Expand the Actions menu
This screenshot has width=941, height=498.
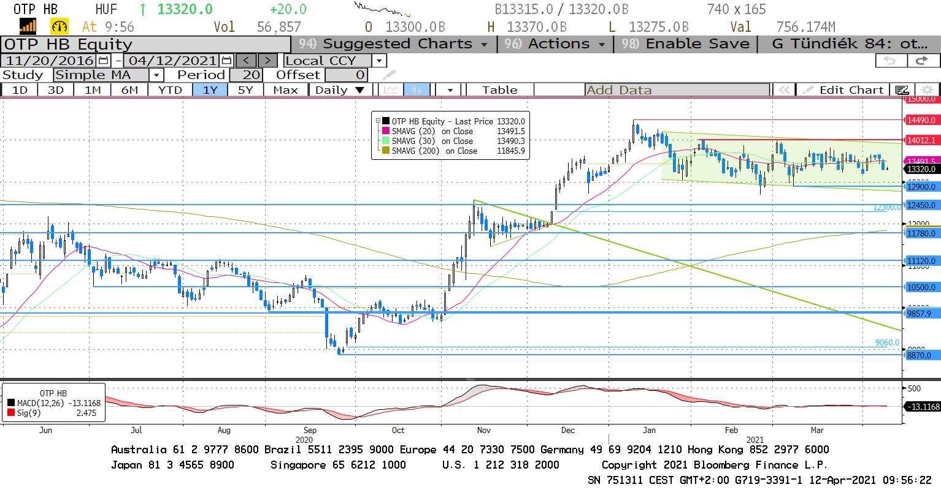point(554,44)
